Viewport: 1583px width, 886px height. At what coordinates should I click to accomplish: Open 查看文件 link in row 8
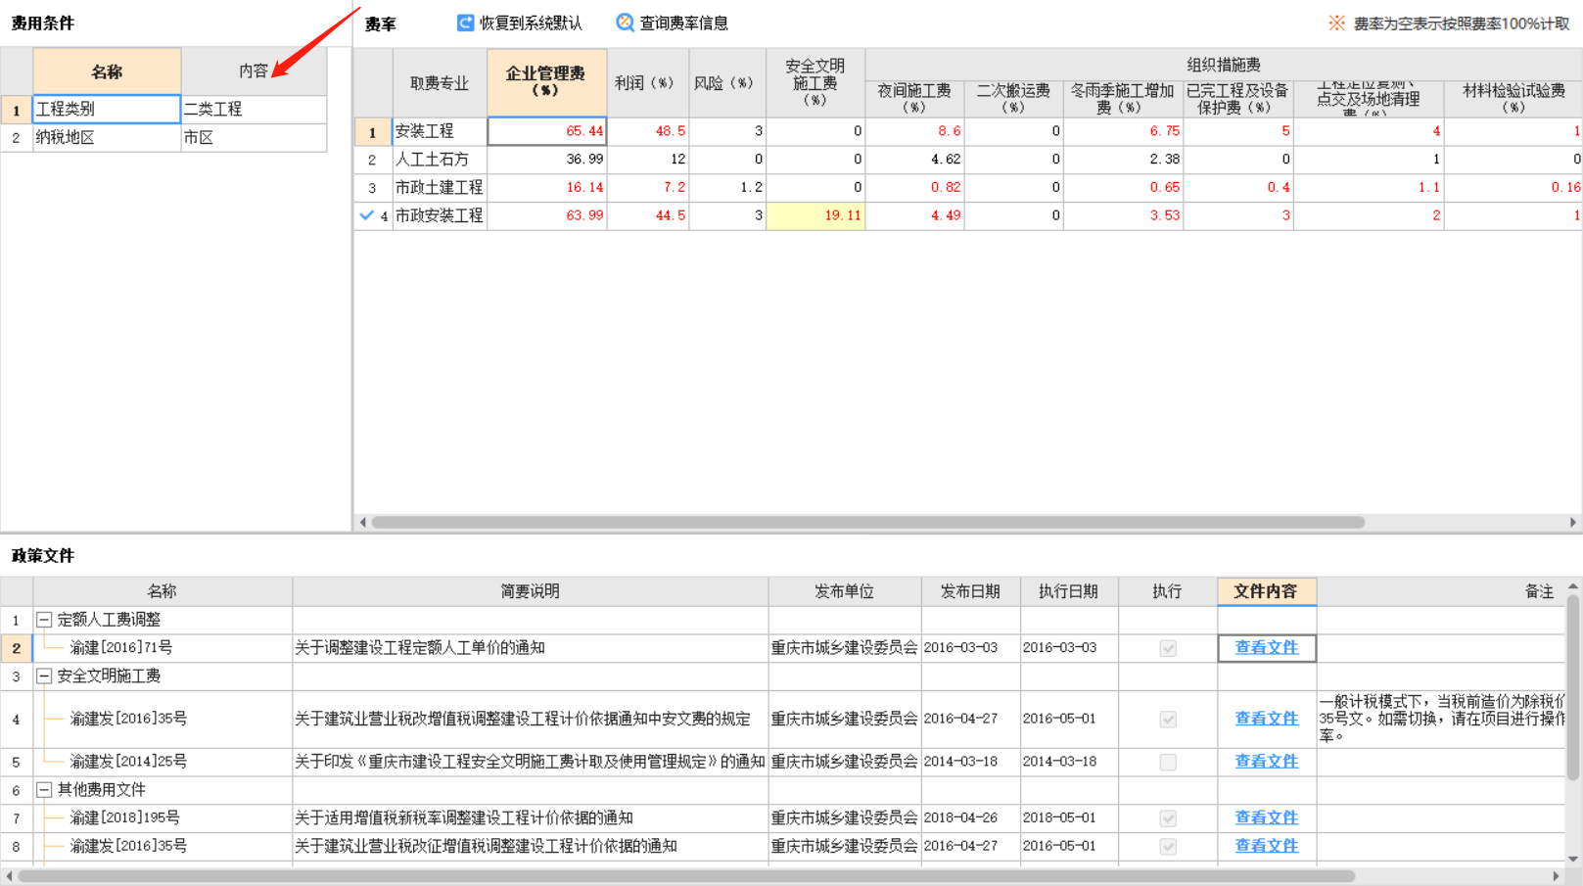click(x=1266, y=846)
